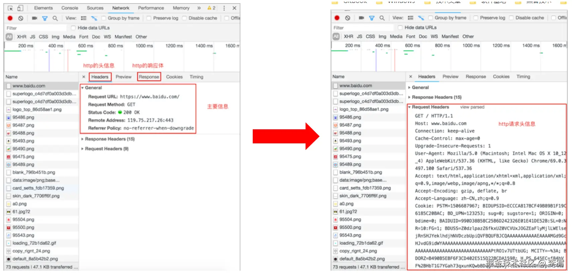Show more tabs chevron in left DevTools
The image size is (572, 275).
(x=199, y=8)
